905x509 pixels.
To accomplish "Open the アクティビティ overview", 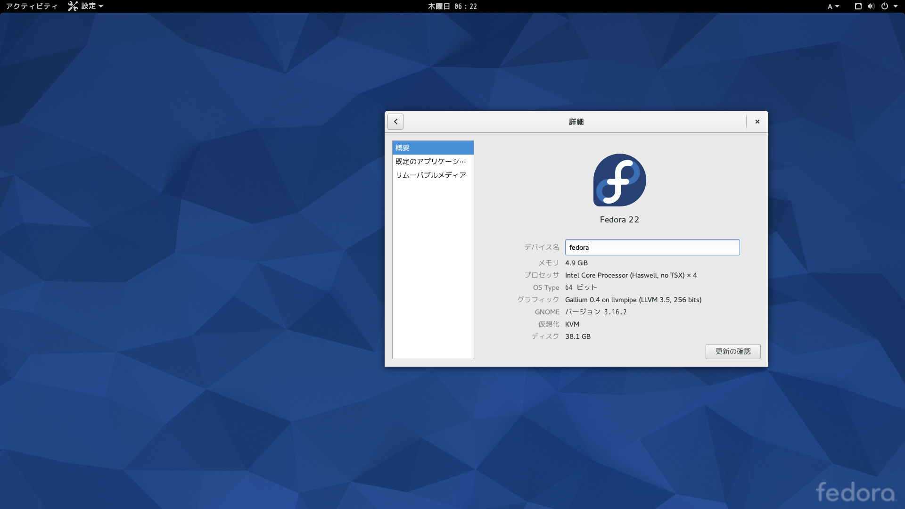I will (32, 6).
